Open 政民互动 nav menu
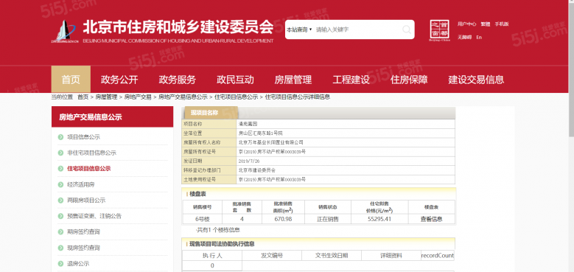Screen dimensions: 574x272 235,80
